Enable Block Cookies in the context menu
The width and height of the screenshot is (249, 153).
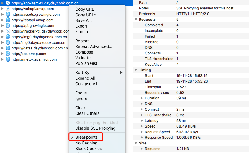pyautogui.click(x=88, y=149)
